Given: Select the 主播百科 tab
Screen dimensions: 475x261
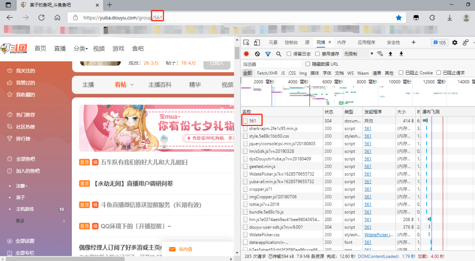Looking at the screenshot, I should point(160,85).
